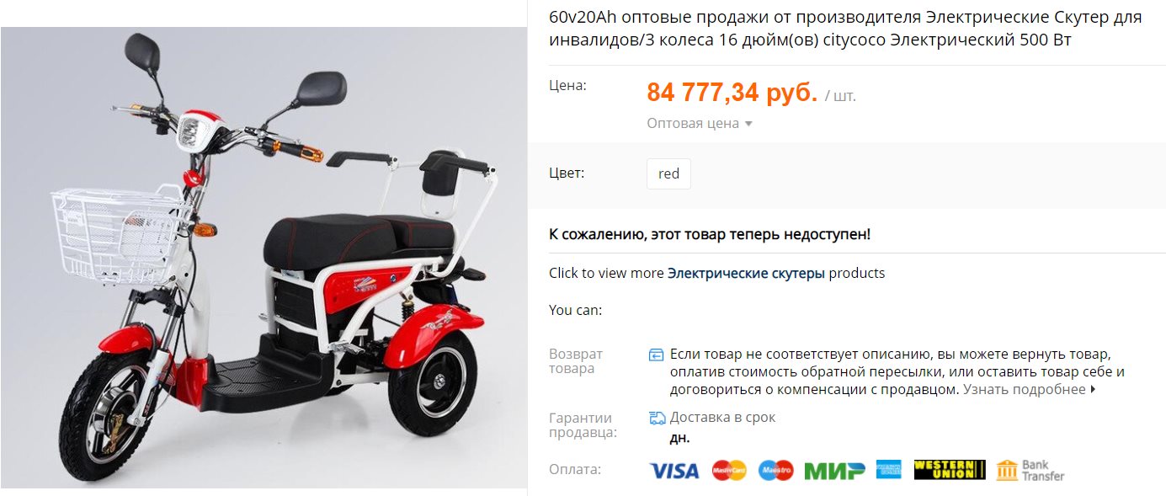Click the 84 777,34 руб. price
The image size is (1166, 496).
[x=732, y=93]
